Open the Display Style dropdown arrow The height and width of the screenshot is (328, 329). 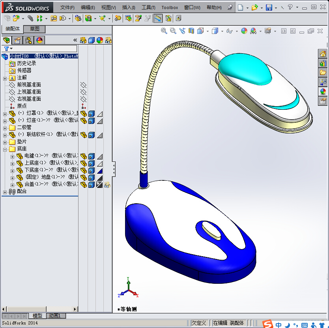(222, 31)
